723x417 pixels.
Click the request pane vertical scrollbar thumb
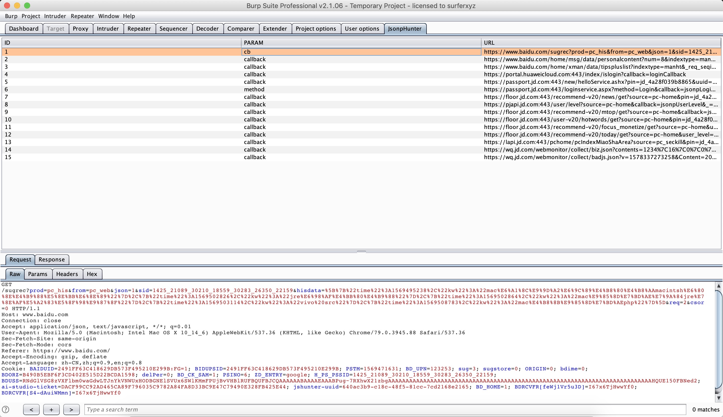[x=718, y=341]
